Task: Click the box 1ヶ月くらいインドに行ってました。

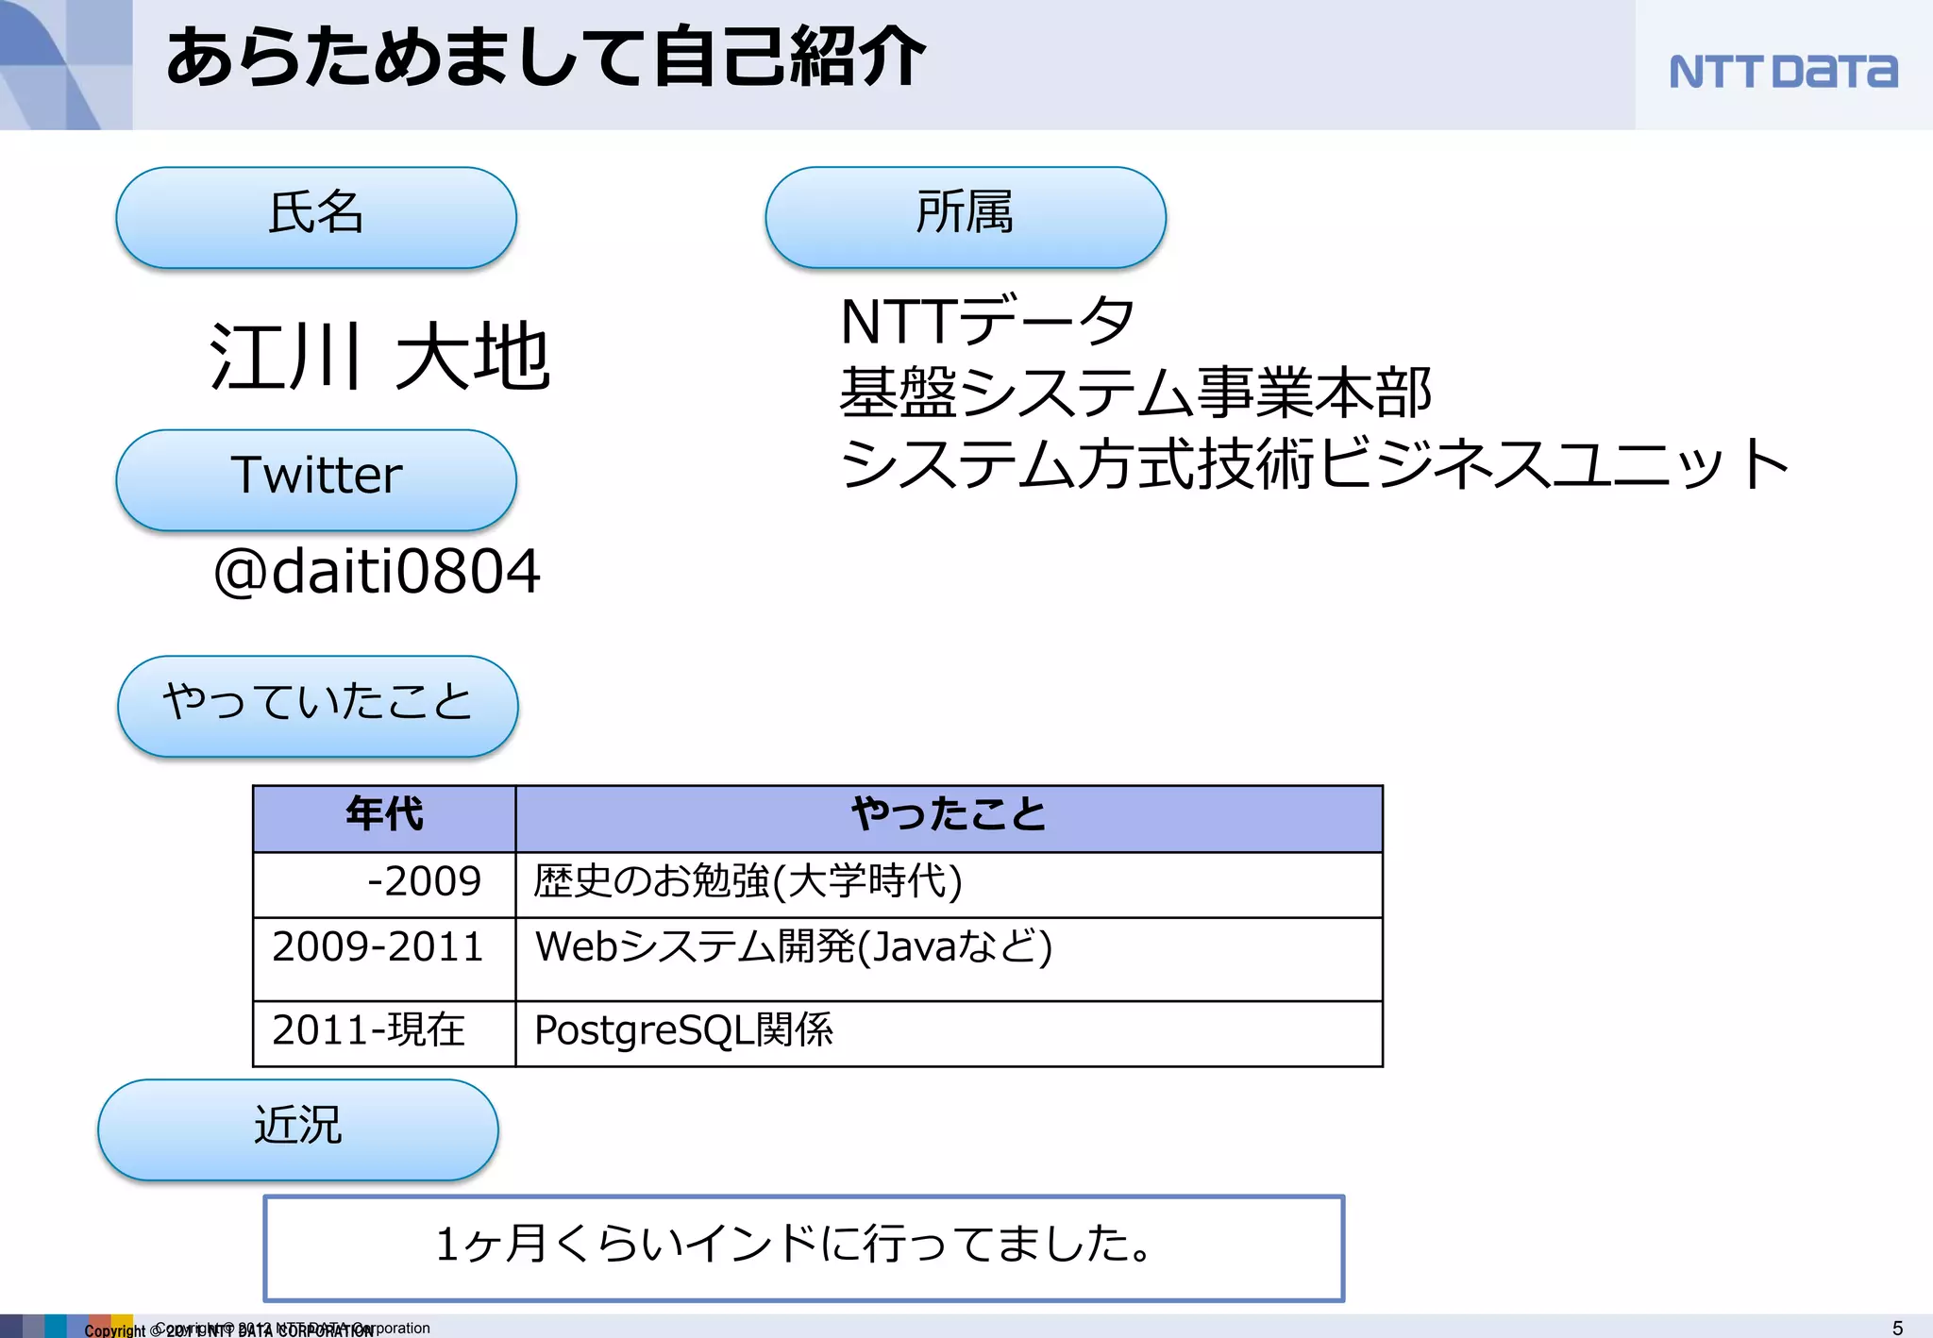Action: point(804,1248)
